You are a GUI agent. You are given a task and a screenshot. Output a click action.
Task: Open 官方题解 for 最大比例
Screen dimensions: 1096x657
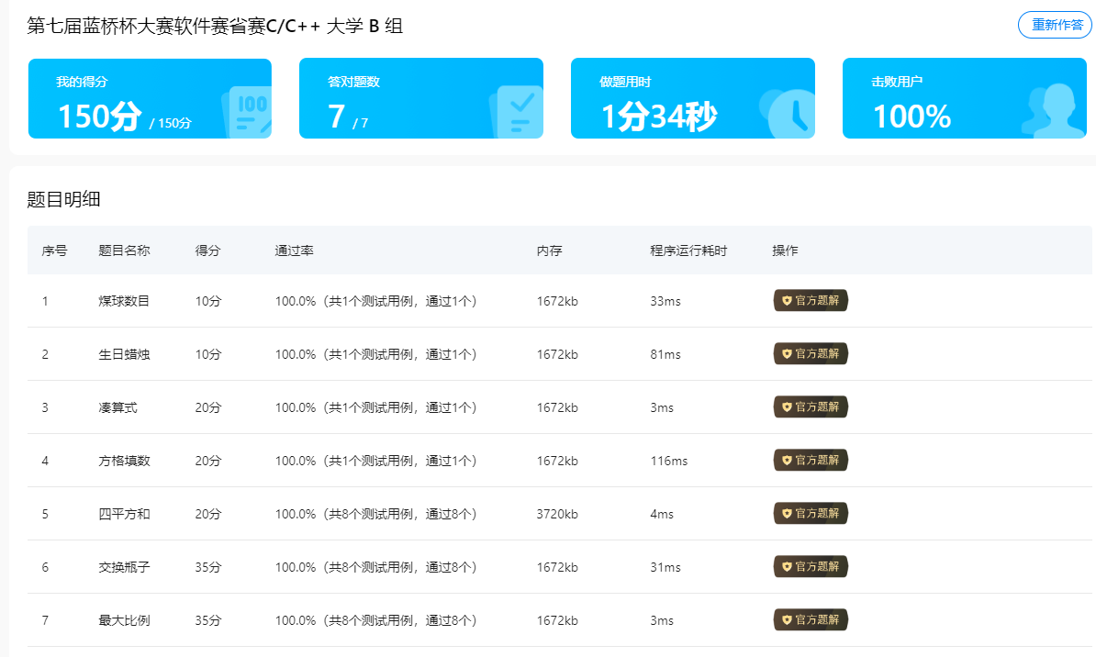(811, 619)
